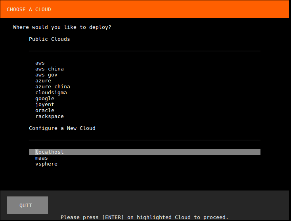Select the aws cloud option

click(x=40, y=63)
